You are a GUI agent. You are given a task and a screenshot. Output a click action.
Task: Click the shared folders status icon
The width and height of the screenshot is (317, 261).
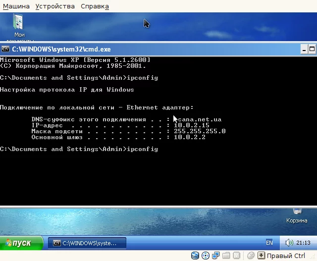226,256
